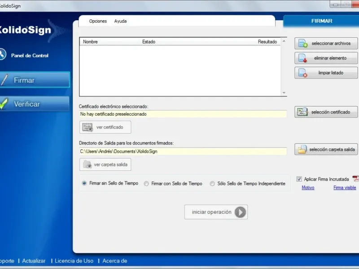
Task: Switch to the Firmar section in sidebar
Action: [35, 80]
